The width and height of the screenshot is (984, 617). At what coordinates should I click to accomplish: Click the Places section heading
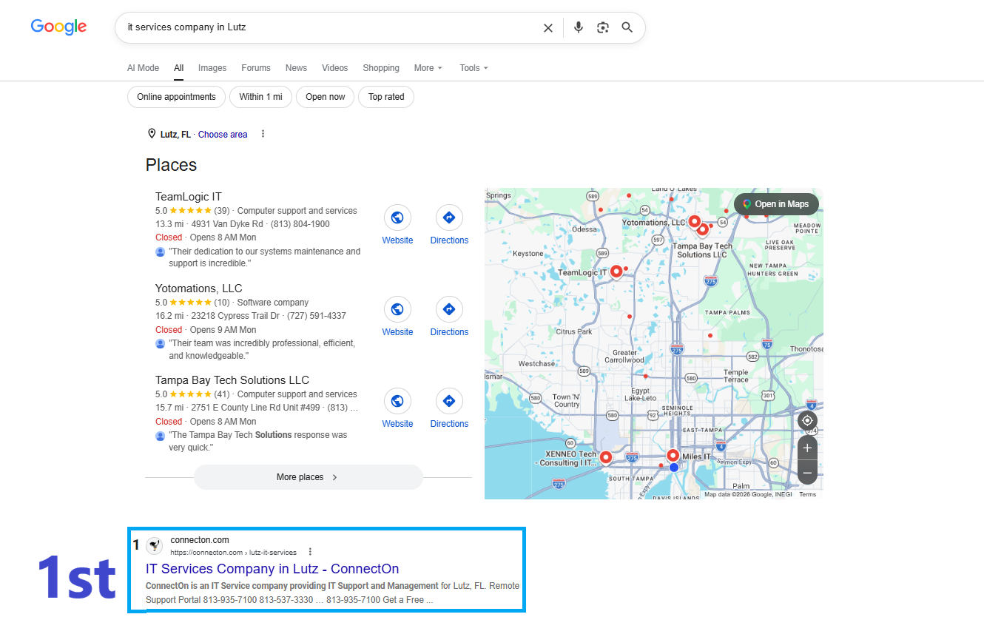point(171,165)
